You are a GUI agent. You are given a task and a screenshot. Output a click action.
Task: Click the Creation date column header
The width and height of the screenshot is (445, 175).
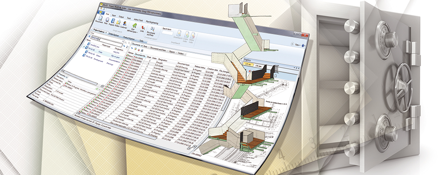(x=212, y=69)
